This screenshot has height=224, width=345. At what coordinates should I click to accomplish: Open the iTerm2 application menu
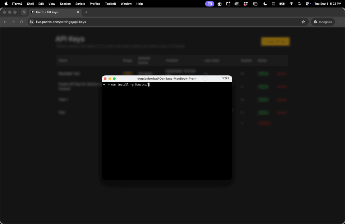(17, 4)
